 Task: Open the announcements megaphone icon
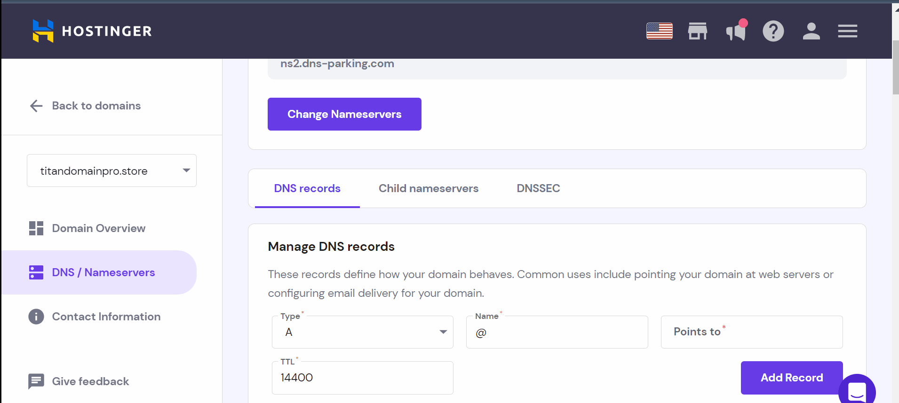click(736, 31)
